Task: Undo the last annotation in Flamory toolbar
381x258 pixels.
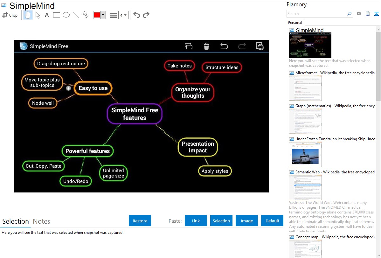Action: 136,15
